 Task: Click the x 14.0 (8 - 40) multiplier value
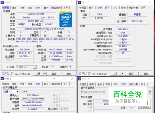point(24,53)
